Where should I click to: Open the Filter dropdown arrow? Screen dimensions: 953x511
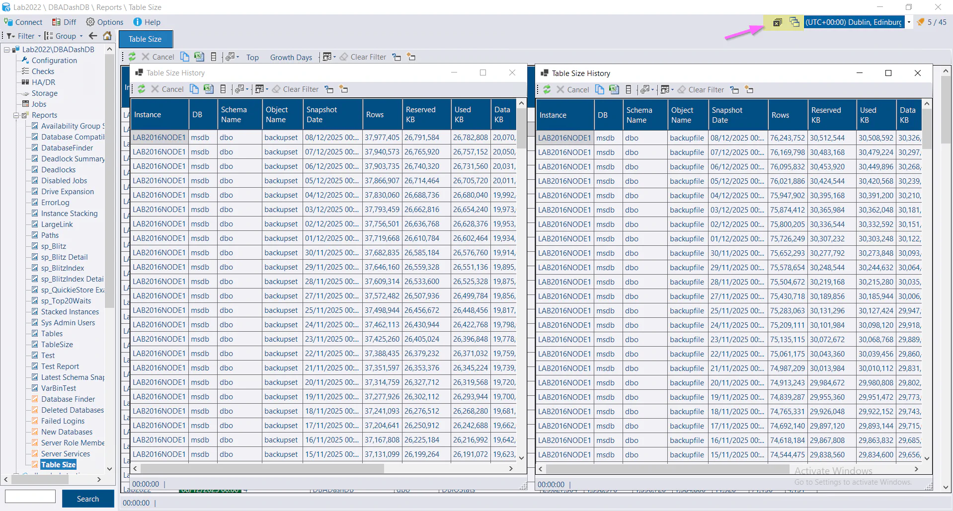pos(39,36)
